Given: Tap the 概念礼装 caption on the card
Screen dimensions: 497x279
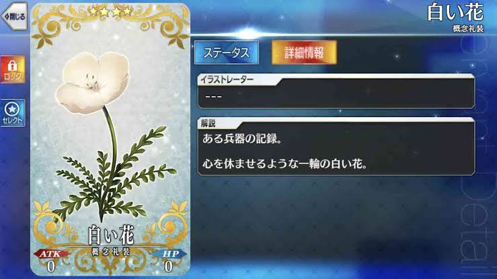Looking at the screenshot, I should [111, 251].
